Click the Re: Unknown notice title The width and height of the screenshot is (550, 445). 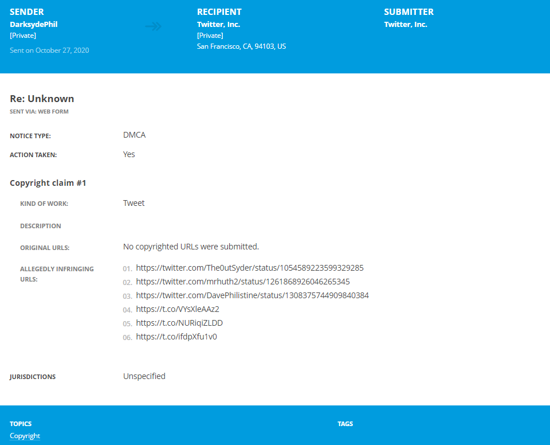[42, 99]
